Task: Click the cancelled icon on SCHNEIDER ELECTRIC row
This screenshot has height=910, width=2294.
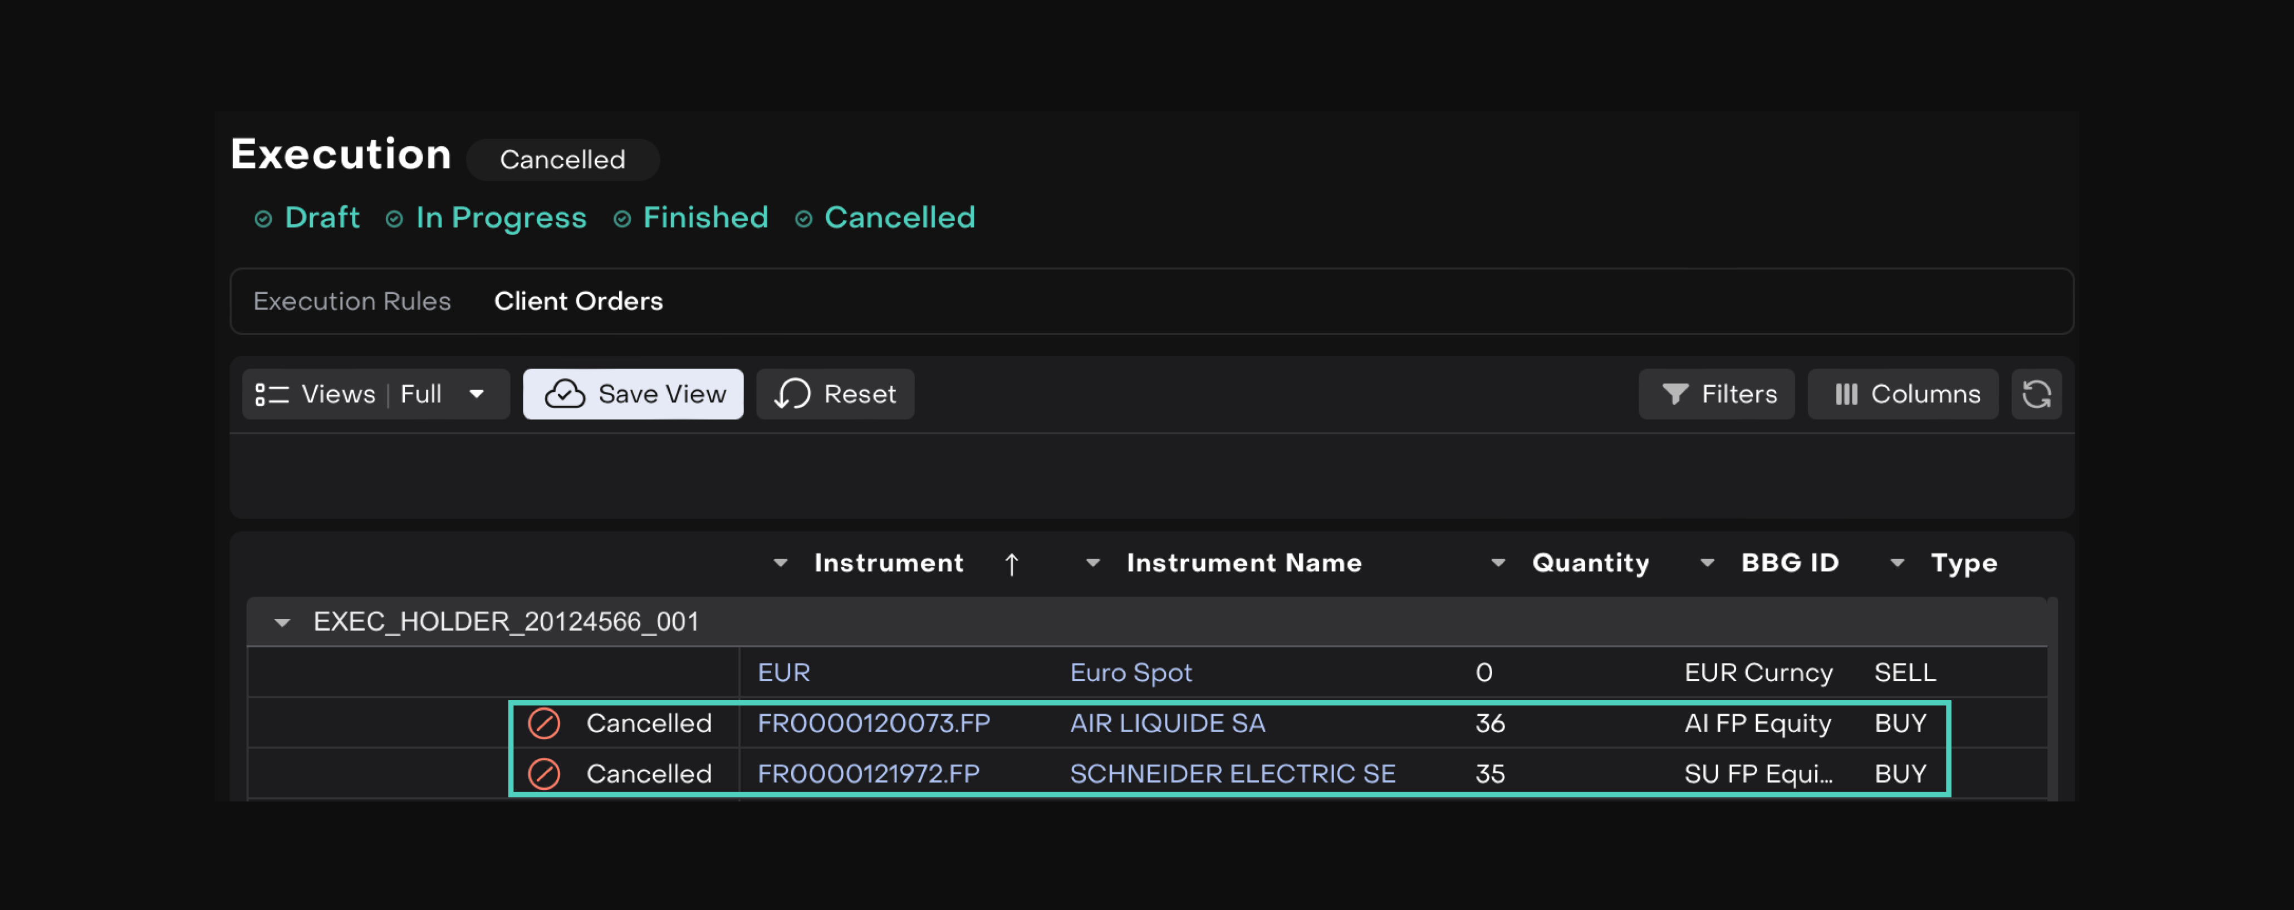Action: click(544, 774)
